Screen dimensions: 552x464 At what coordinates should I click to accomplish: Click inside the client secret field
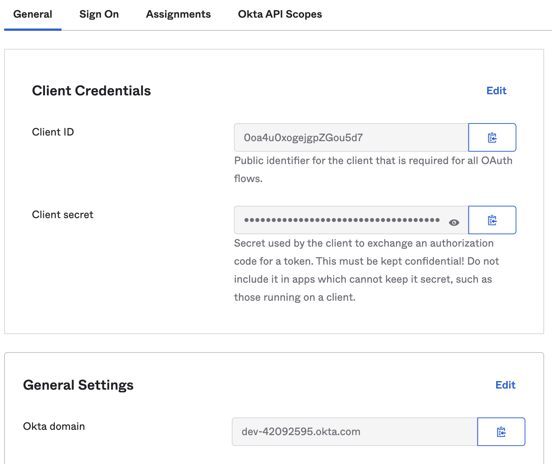tap(337, 220)
